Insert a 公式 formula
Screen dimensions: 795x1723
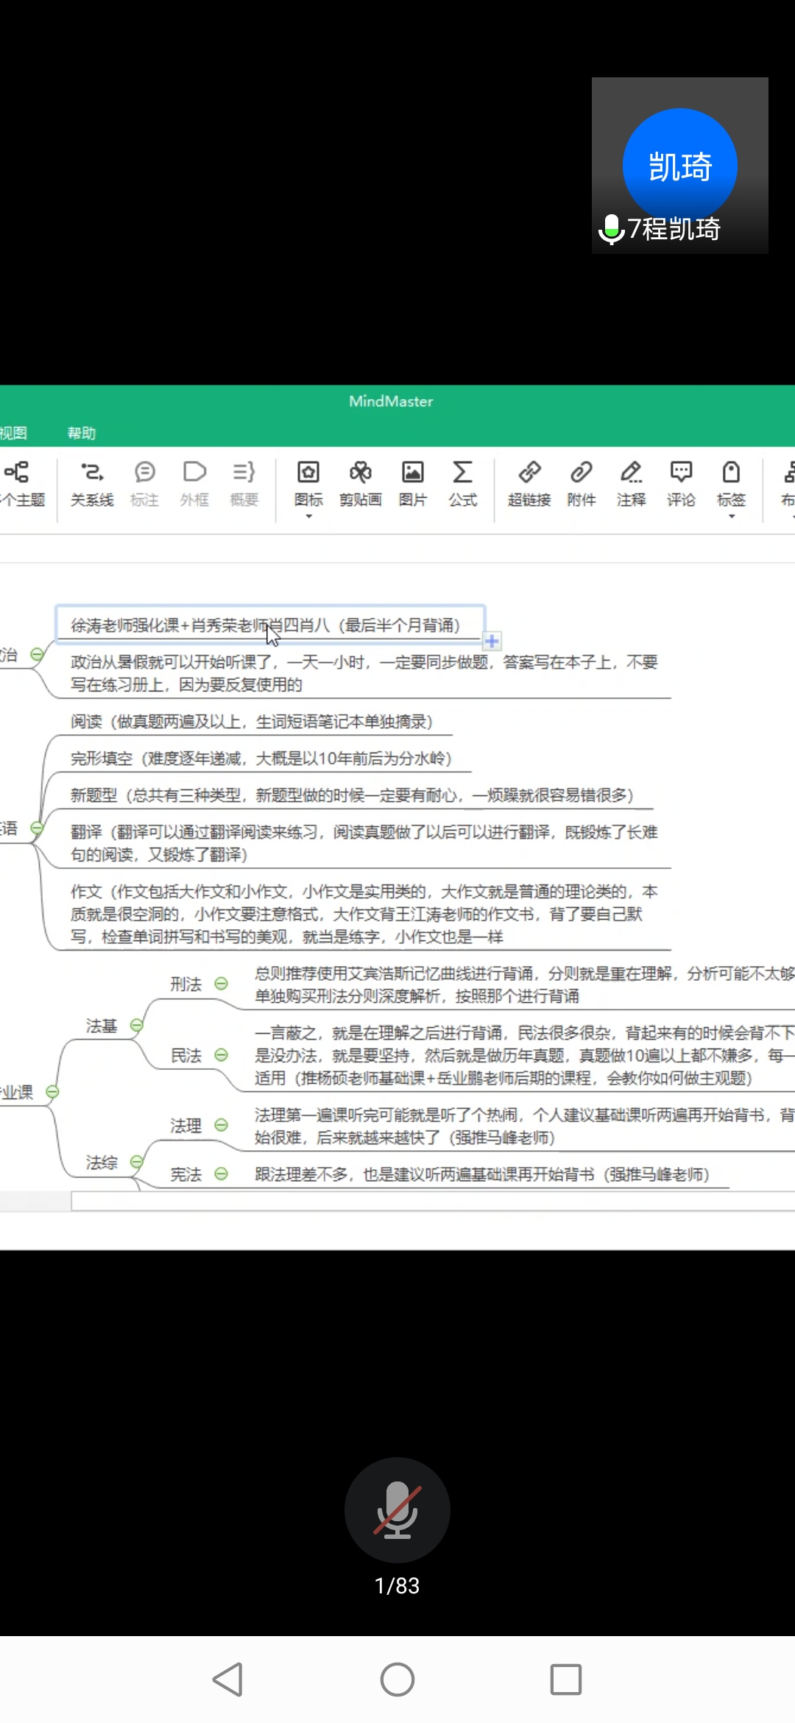(x=463, y=483)
